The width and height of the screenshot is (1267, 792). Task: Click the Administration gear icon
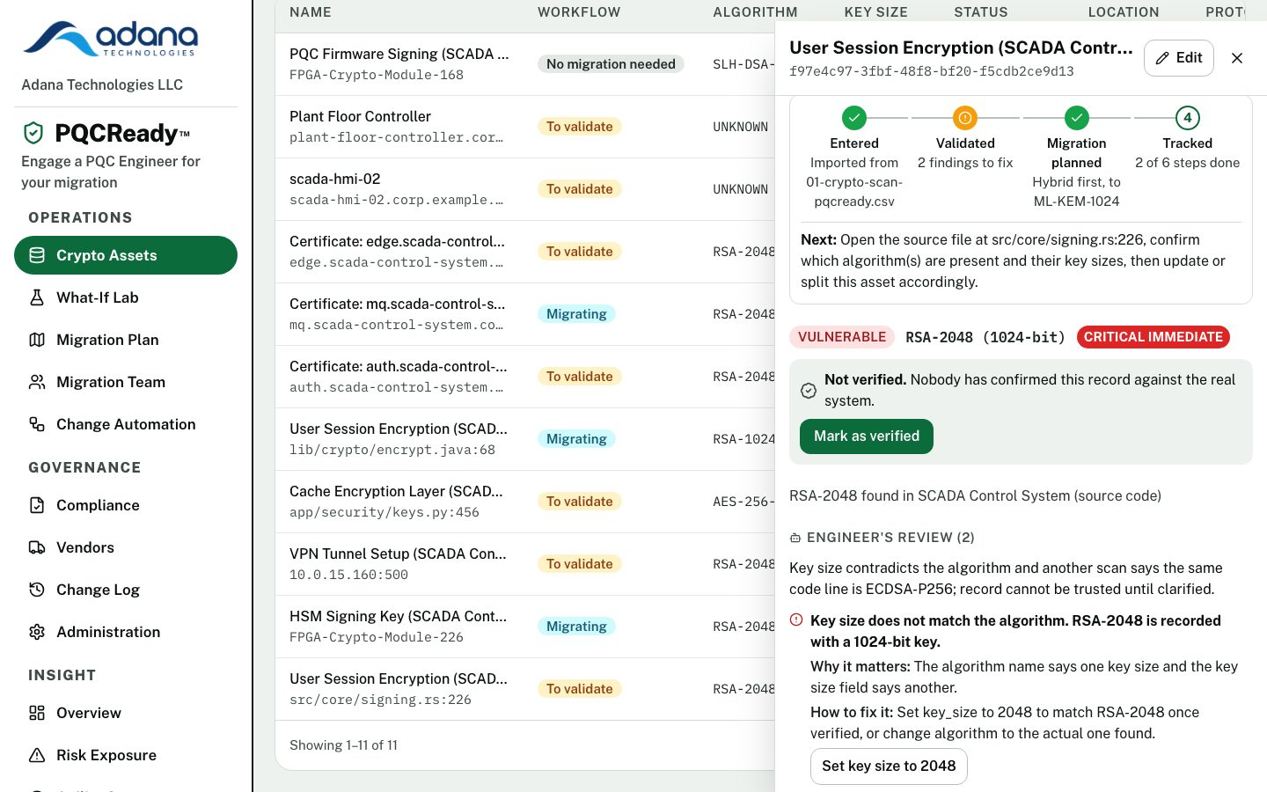(37, 632)
